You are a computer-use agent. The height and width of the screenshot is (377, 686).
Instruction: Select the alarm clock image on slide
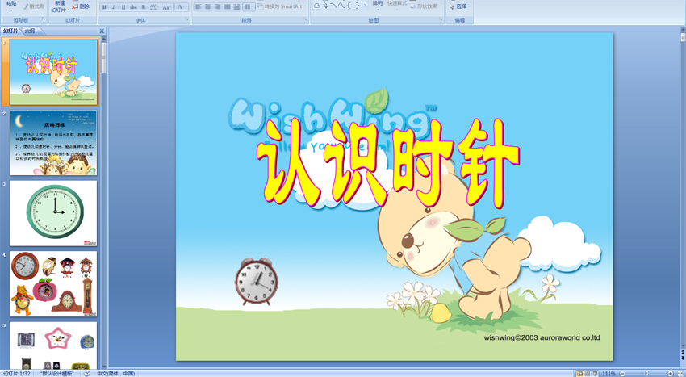(257, 281)
